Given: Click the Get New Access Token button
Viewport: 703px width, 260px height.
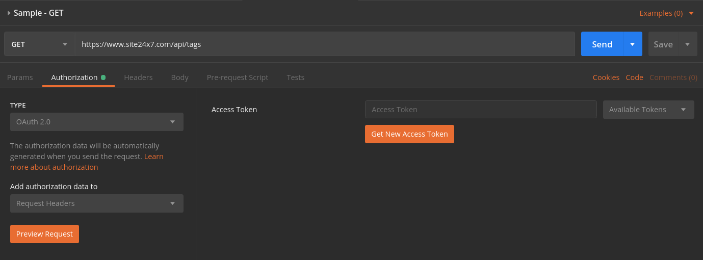Looking at the screenshot, I should [x=409, y=134].
